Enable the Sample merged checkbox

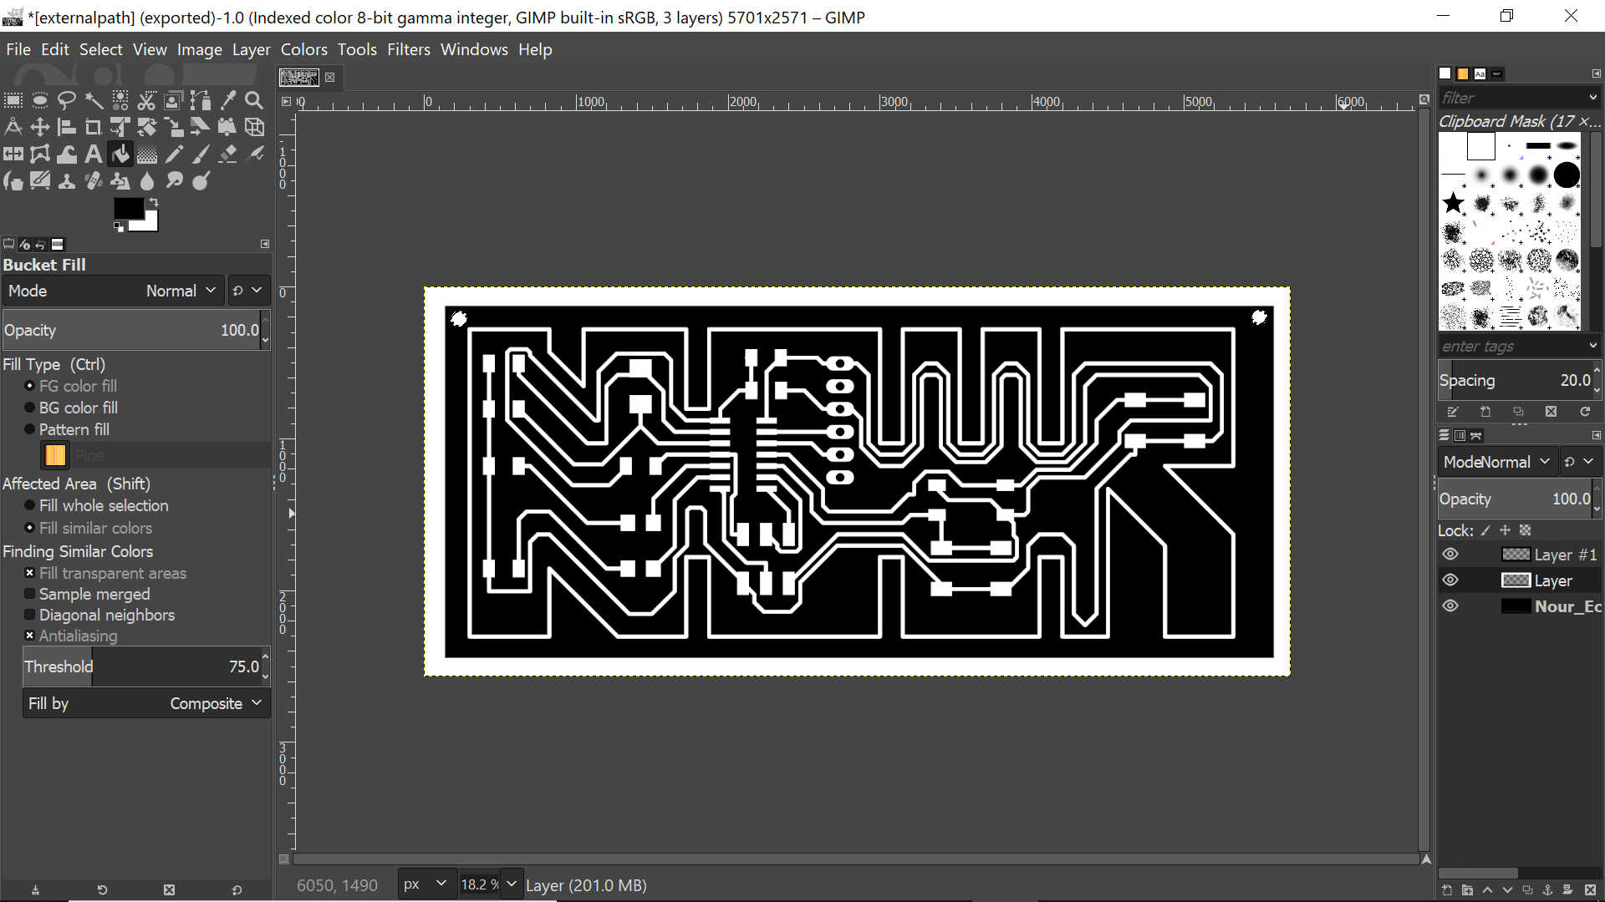30,594
